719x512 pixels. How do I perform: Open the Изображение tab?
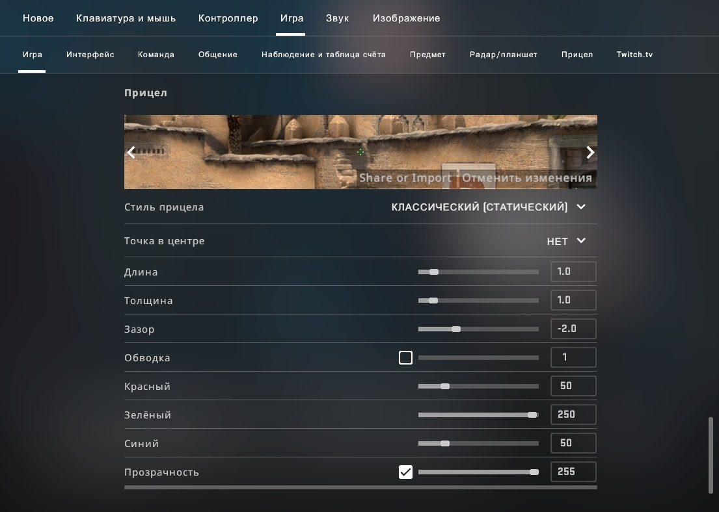tap(406, 18)
